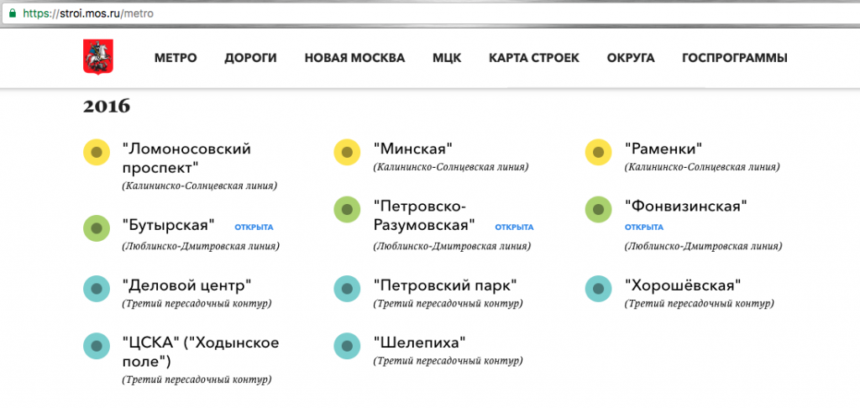Image resolution: width=860 pixels, height=408 pixels.
Task: Click green circle icon beside Фонвизинская
Action: pyautogui.click(x=598, y=210)
